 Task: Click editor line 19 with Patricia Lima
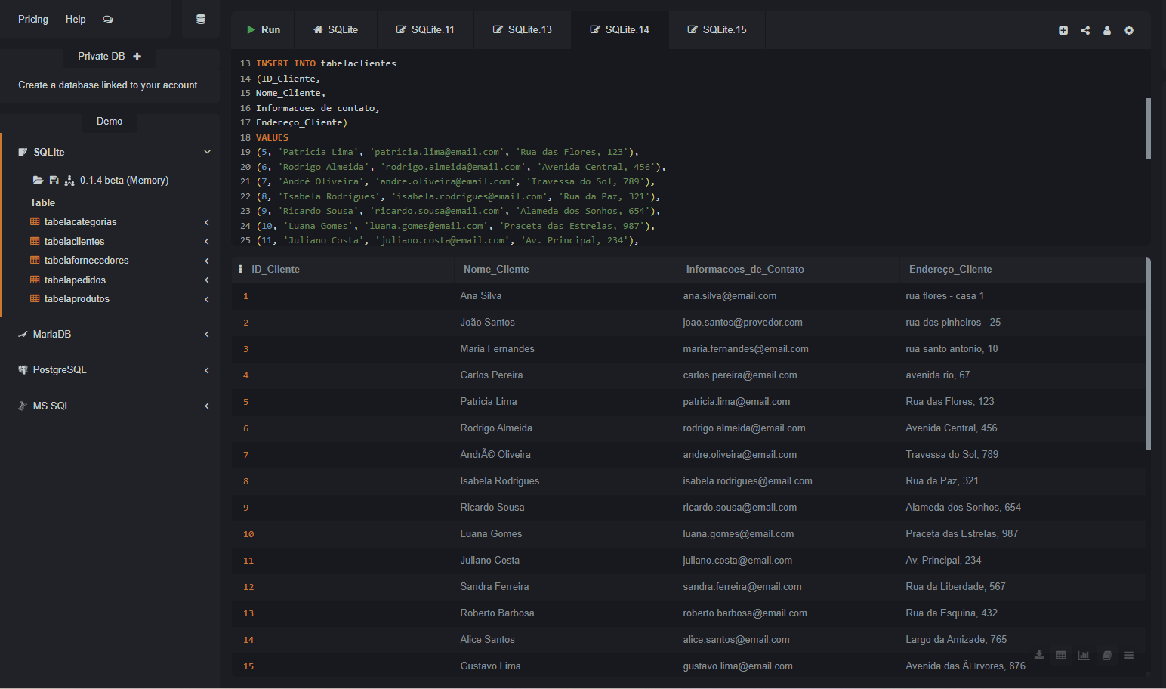coord(447,152)
